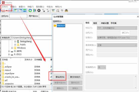Select the Windows folder in local tree

coord(21,48)
